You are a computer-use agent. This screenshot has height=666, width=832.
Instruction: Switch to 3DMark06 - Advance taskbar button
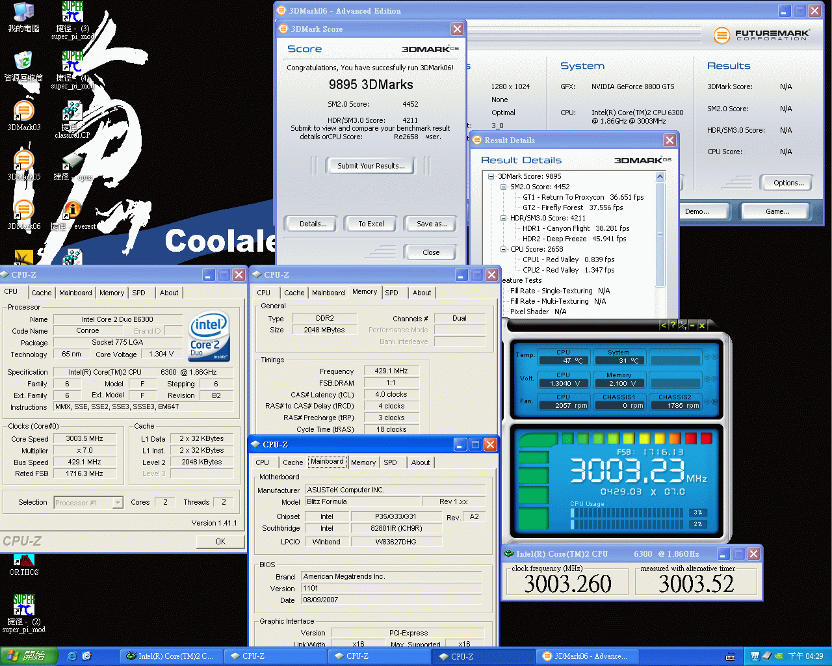(586, 656)
